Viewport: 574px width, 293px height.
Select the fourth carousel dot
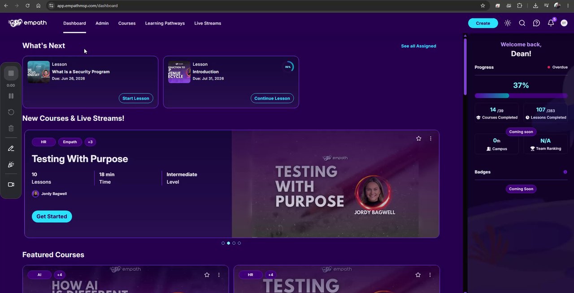[x=239, y=243]
